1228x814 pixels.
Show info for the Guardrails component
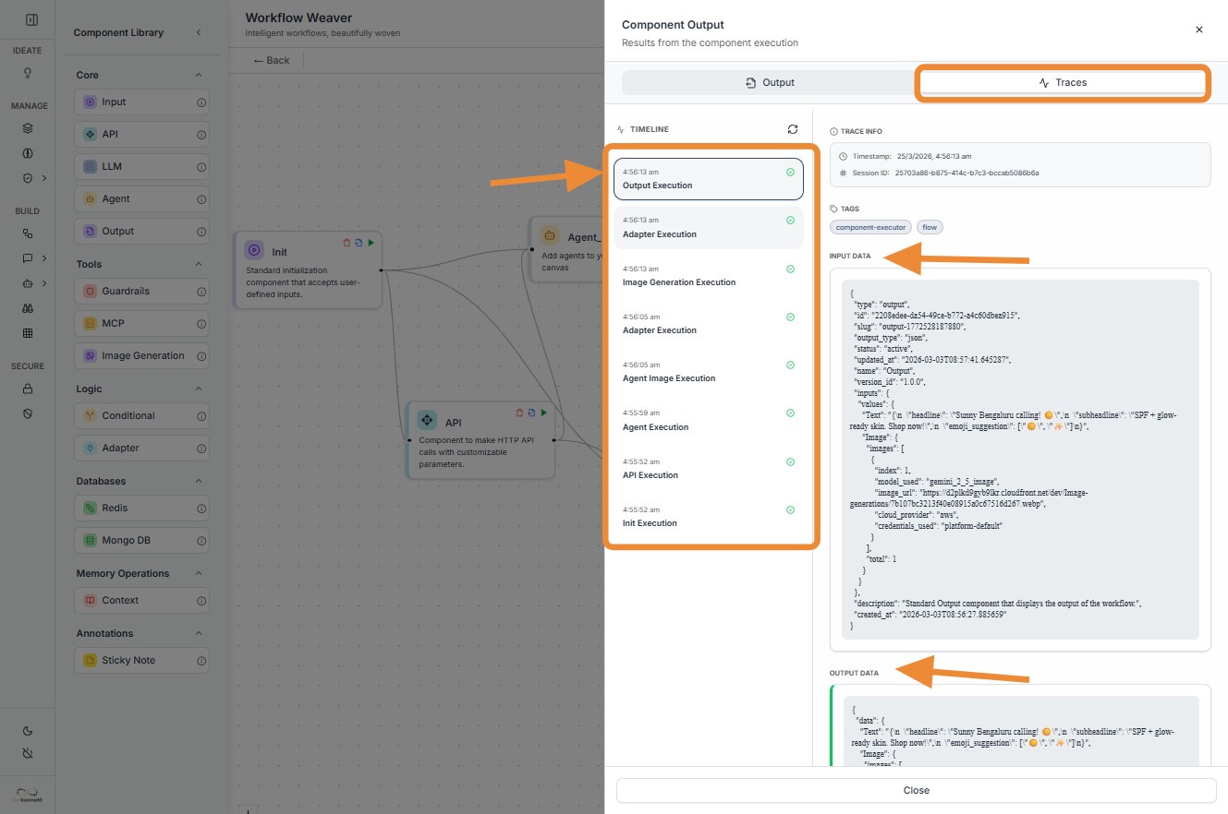tap(201, 292)
